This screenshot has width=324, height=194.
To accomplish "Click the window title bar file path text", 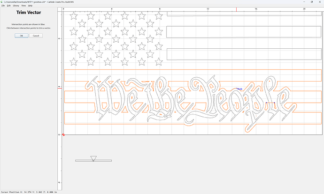I will [39, 2].
